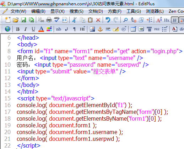
Task: Insert form text box icon
Action: point(141,29)
